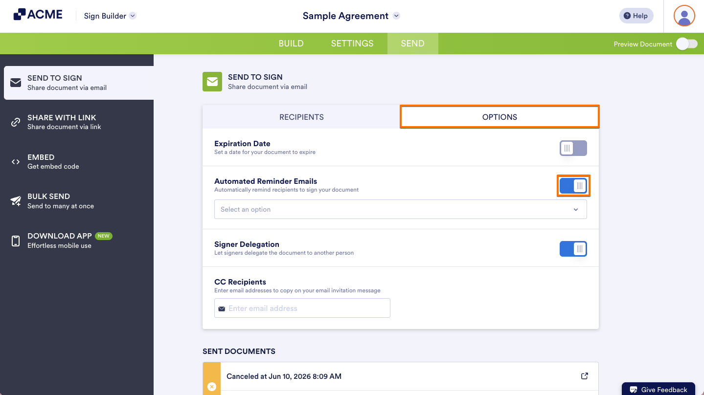Open the Select an option reminder dropdown

[400, 209]
